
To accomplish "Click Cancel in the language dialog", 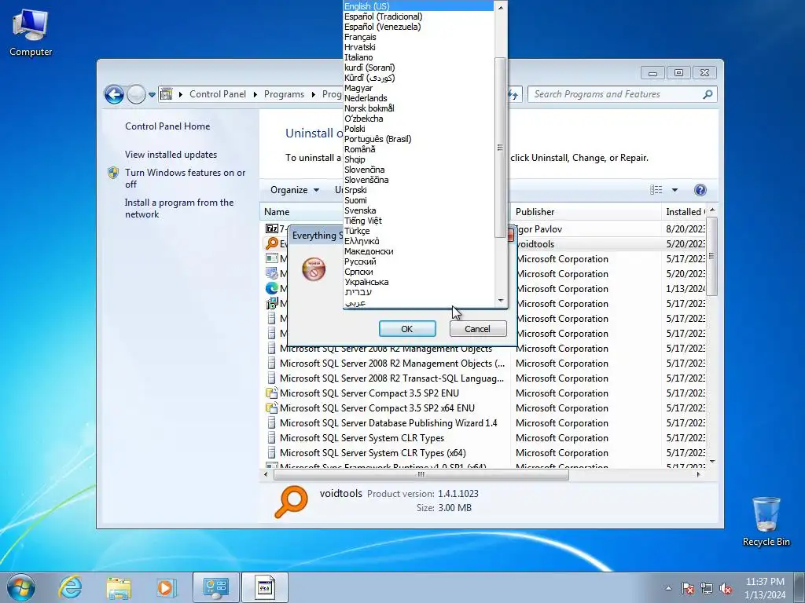I will tap(477, 329).
